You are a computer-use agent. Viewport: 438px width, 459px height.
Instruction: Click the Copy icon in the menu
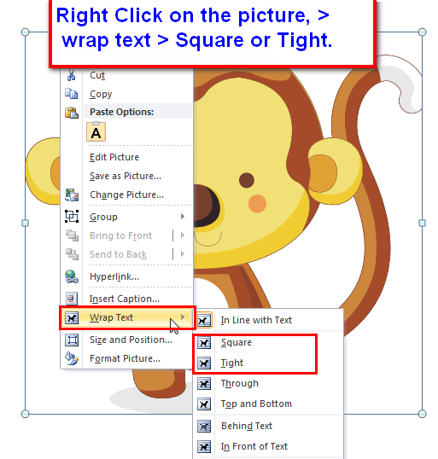[x=71, y=94]
